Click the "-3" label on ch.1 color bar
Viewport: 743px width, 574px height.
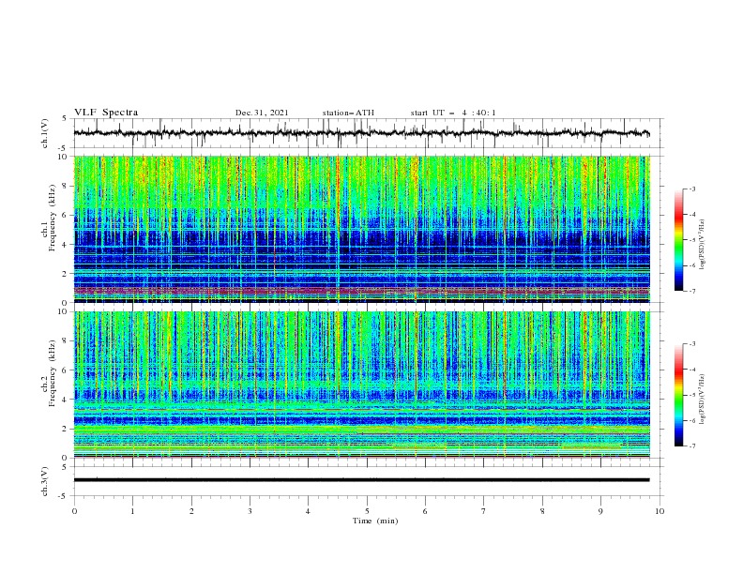pyautogui.click(x=691, y=189)
